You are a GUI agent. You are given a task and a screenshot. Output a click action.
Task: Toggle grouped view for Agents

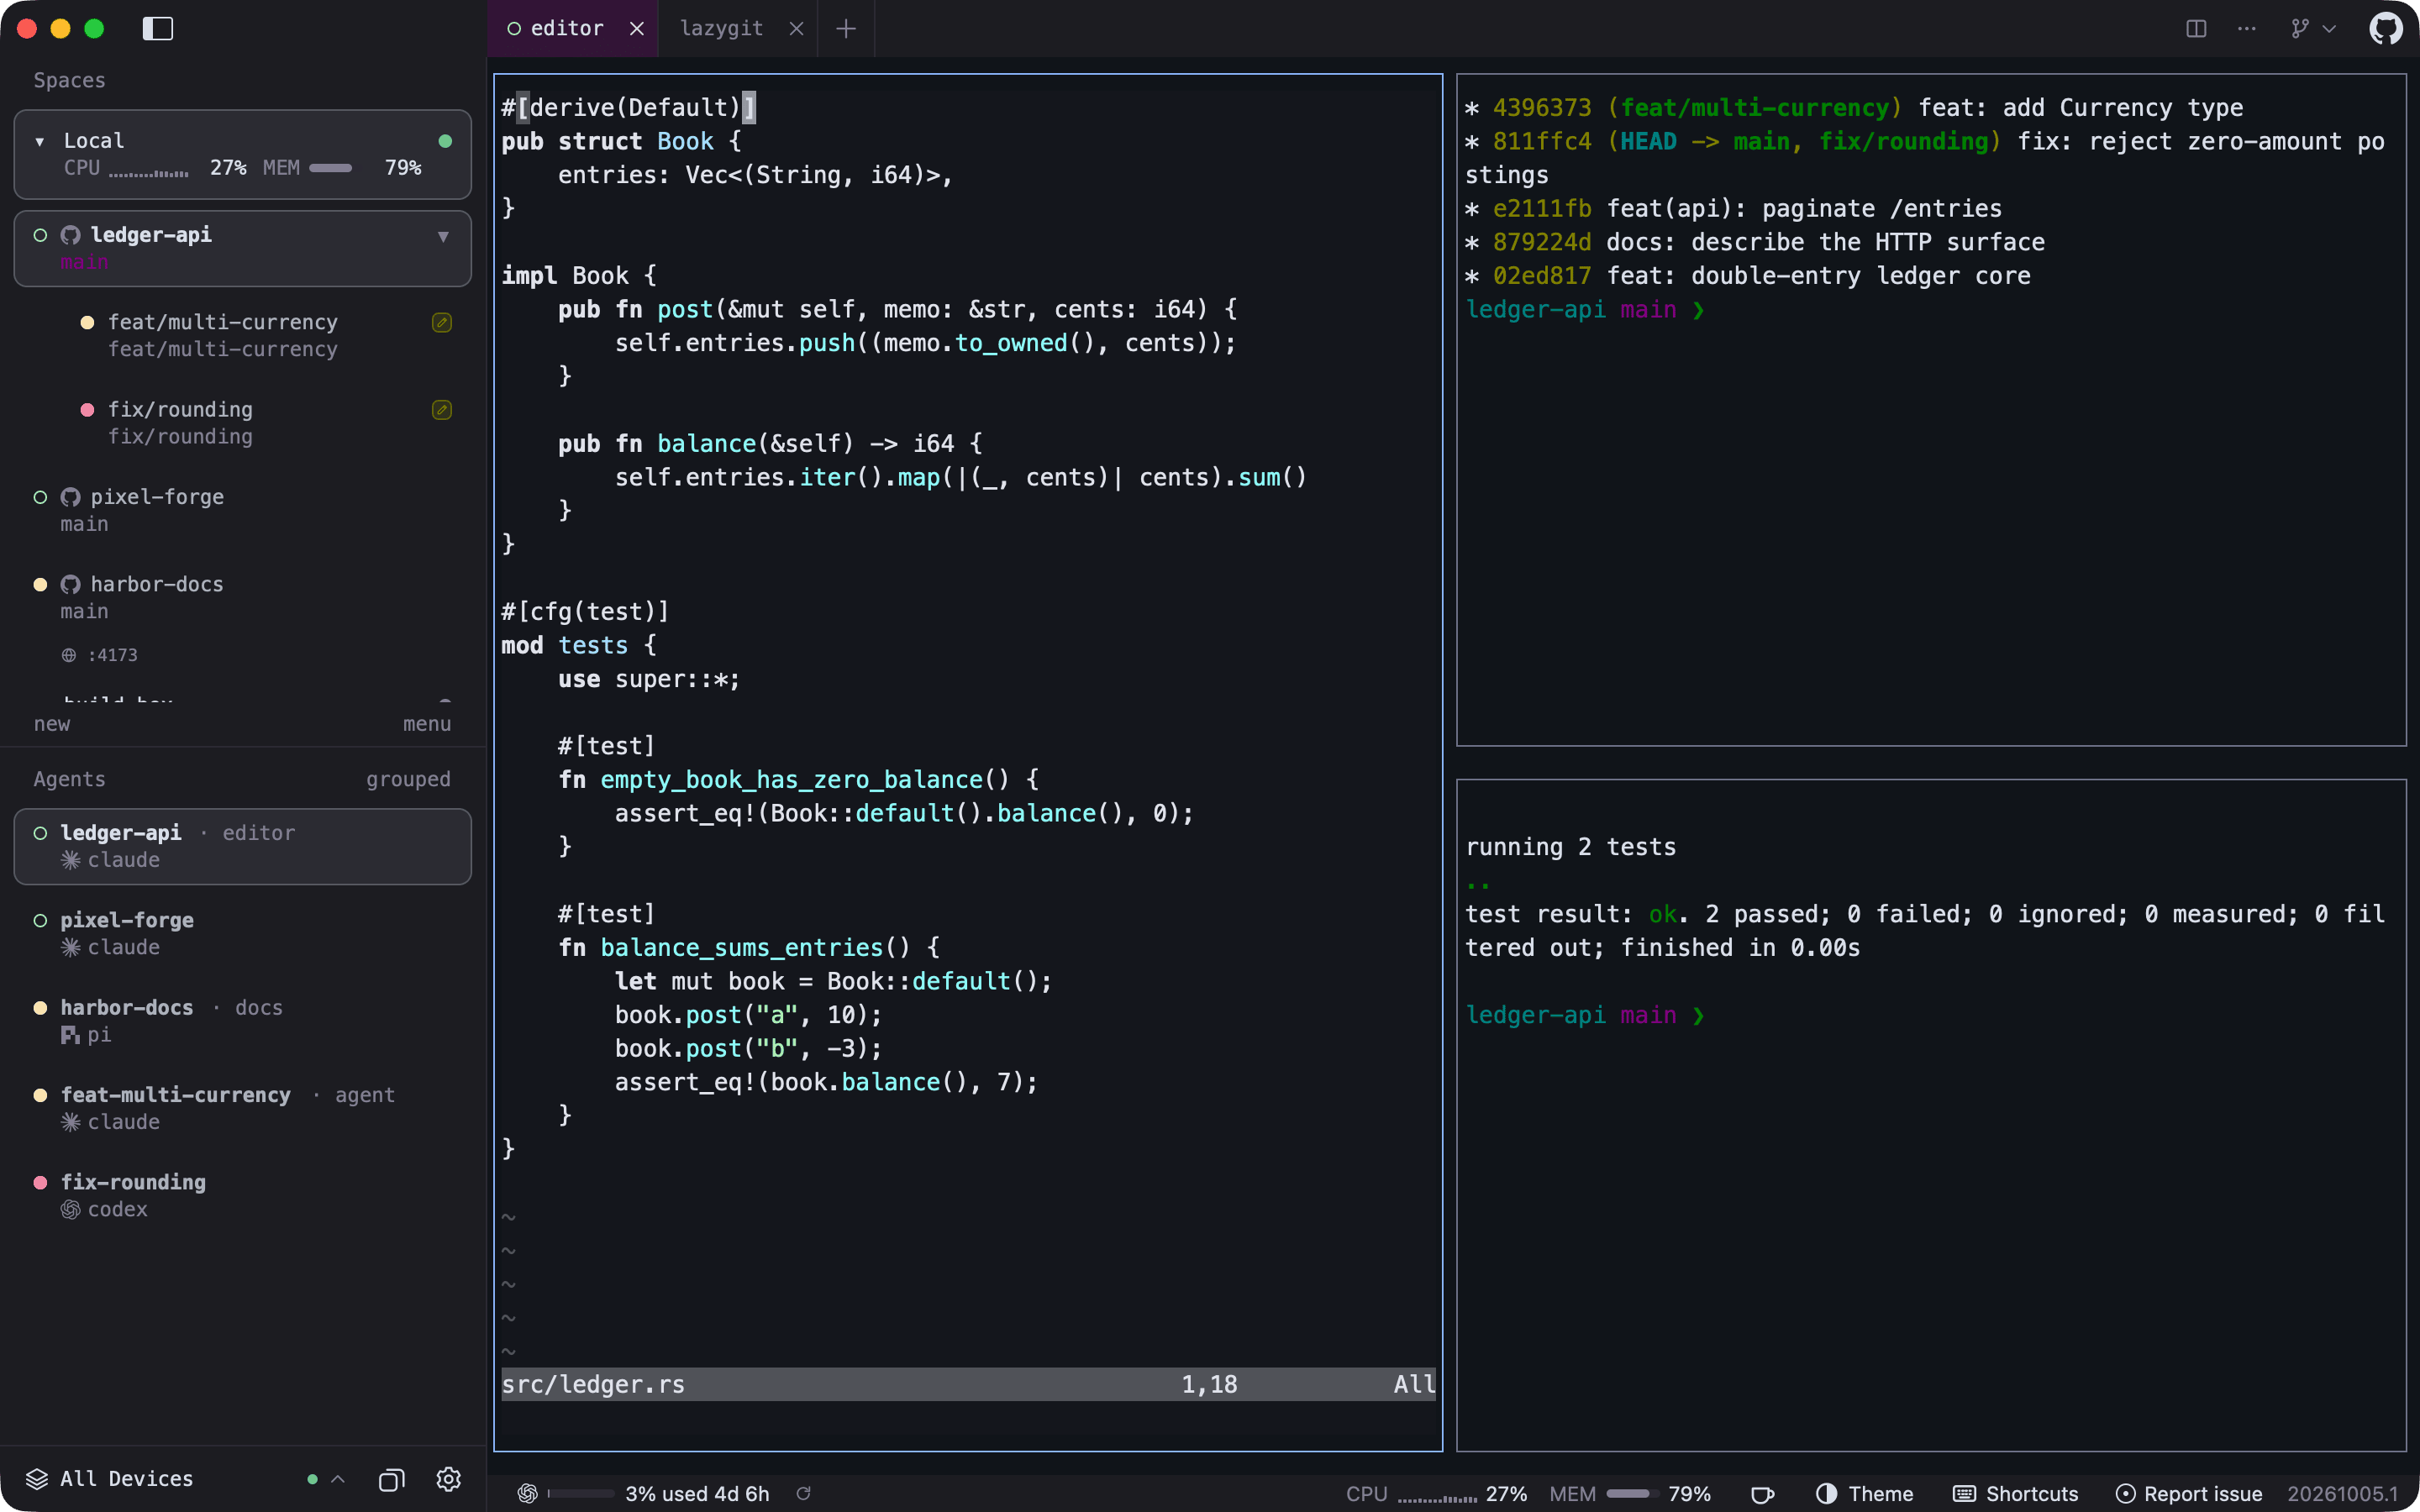click(408, 779)
